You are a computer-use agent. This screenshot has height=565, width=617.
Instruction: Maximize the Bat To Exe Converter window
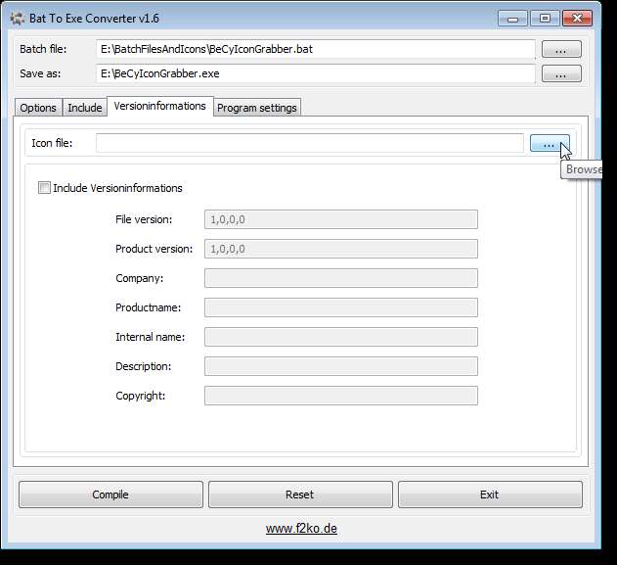pos(545,19)
